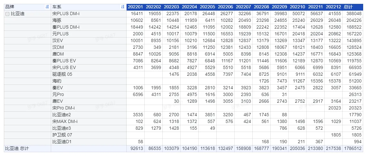Screen dimensions: 367x156
Task: Select the 202212 column header
Action: [x=334, y=7]
